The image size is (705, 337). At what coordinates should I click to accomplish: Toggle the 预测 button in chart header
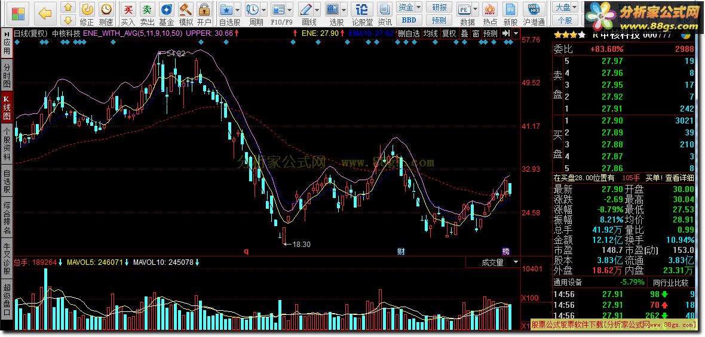[x=490, y=33]
